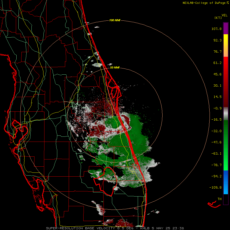Click the -109.8 velocity scale value
Viewport: 230px width, 230px height.
pyautogui.click(x=215, y=188)
